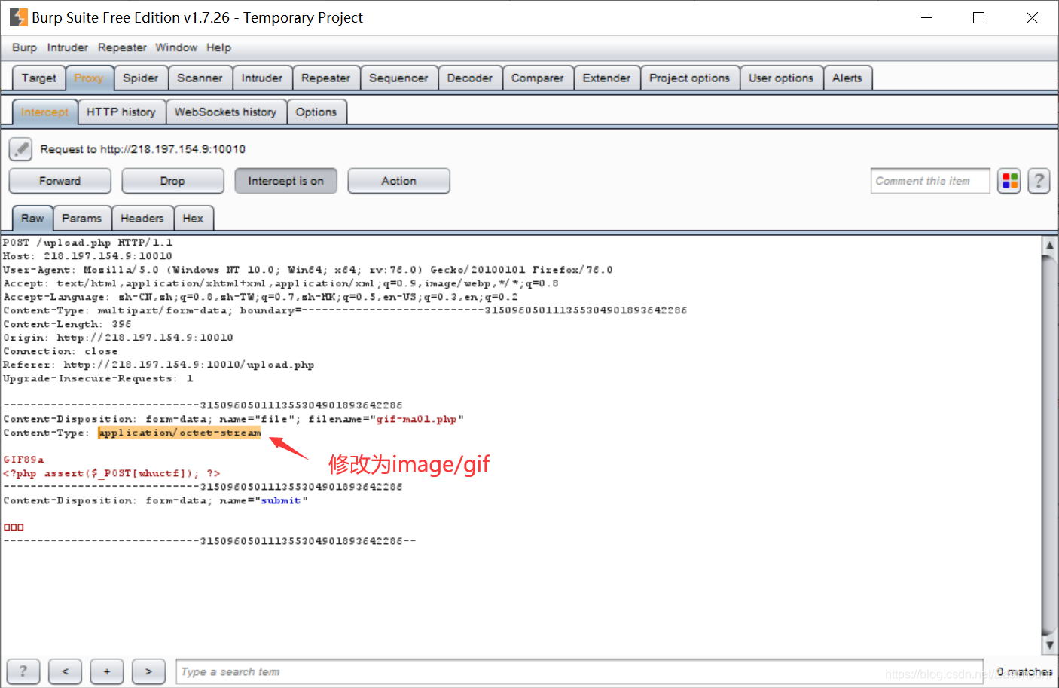1059x688 pixels.
Task: Switch to the Decoder tab
Action: coord(469,78)
